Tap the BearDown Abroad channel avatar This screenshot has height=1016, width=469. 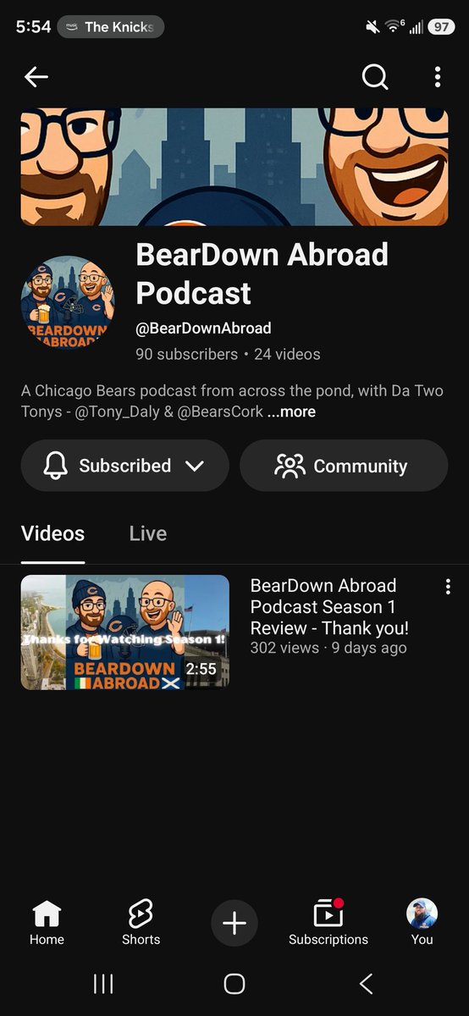(x=69, y=303)
